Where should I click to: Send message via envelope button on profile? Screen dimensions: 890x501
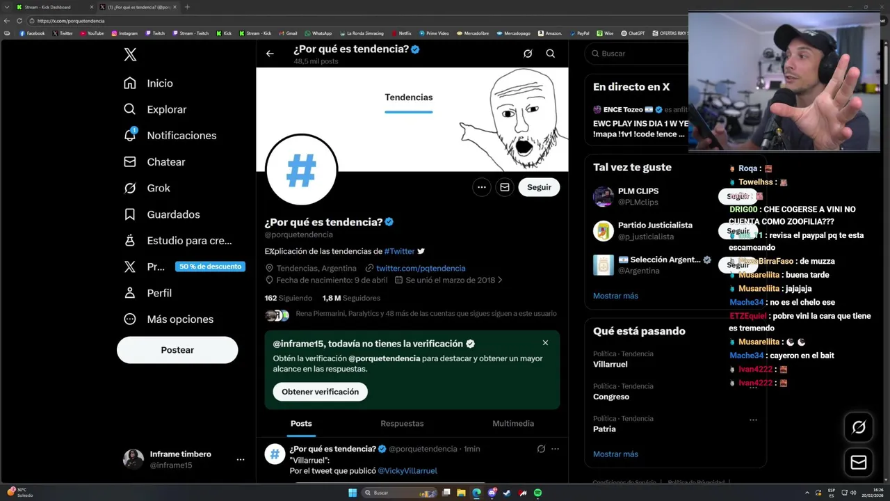505,187
